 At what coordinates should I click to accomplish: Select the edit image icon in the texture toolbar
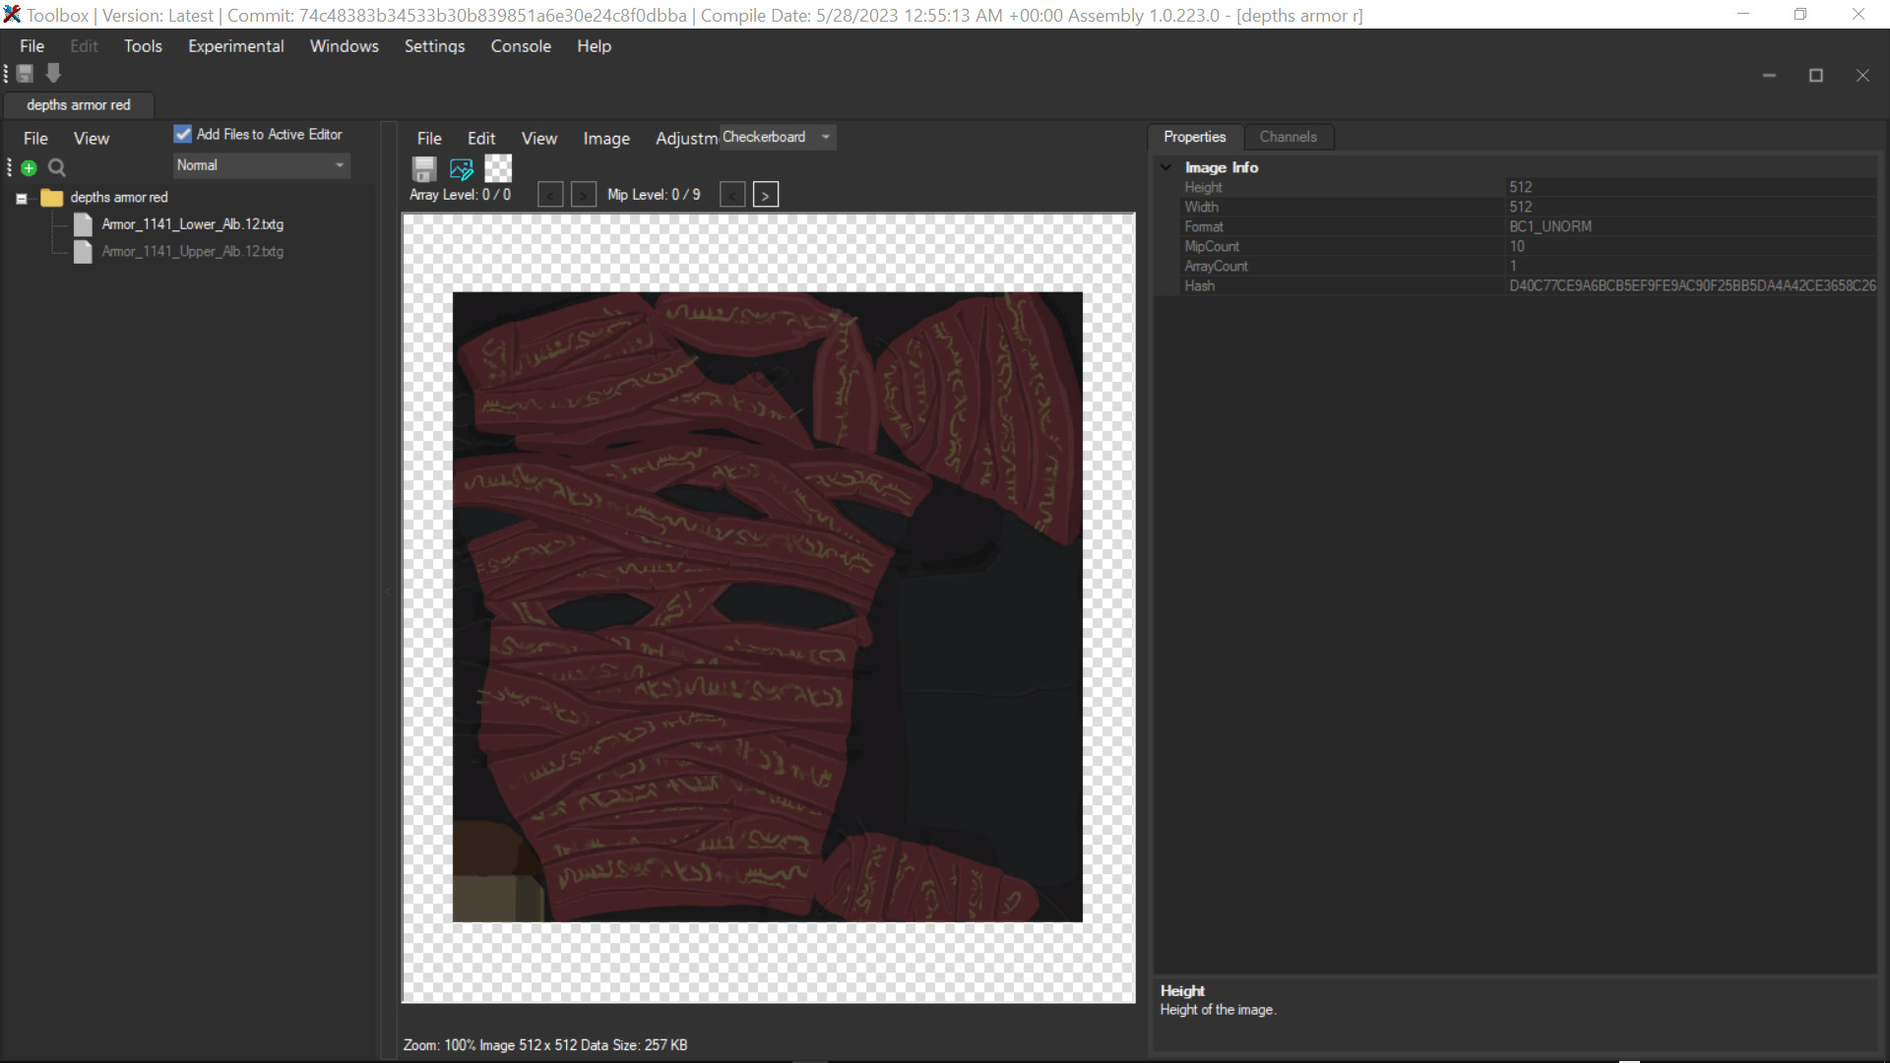click(461, 168)
